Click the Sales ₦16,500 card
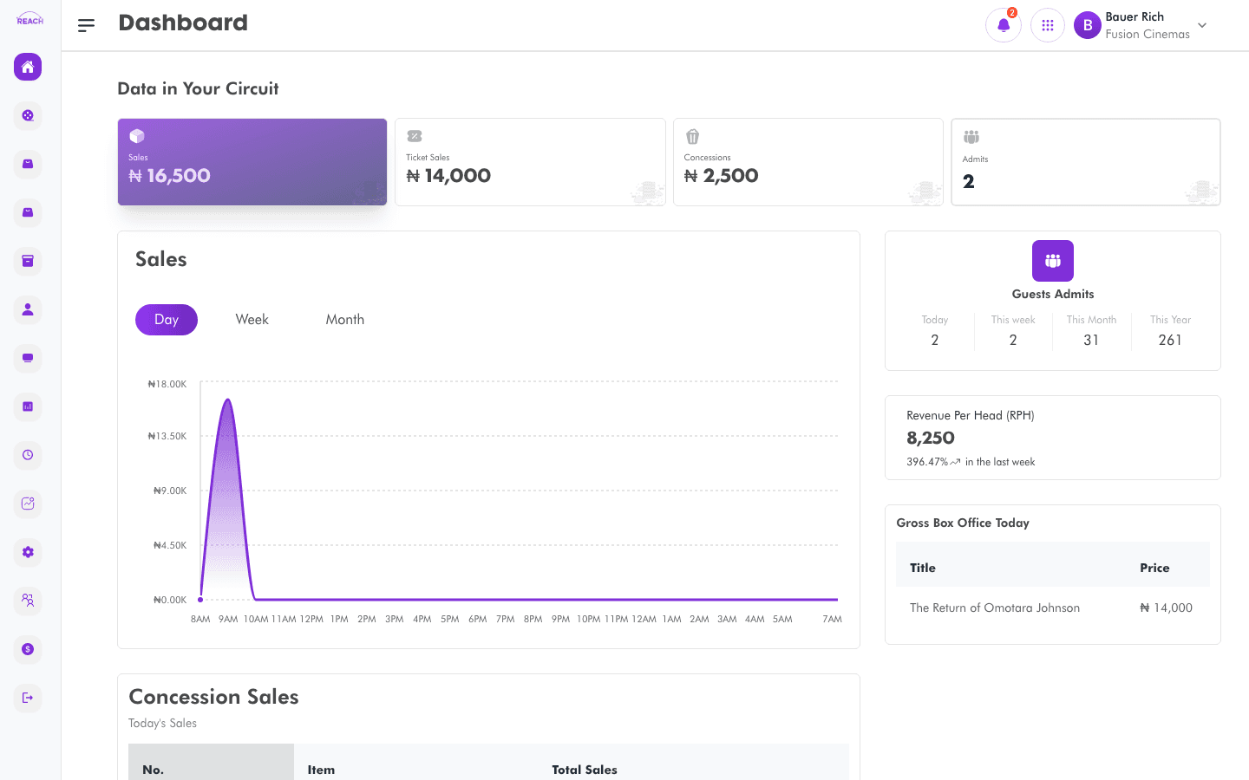This screenshot has width=1249, height=780. pyautogui.click(x=252, y=162)
